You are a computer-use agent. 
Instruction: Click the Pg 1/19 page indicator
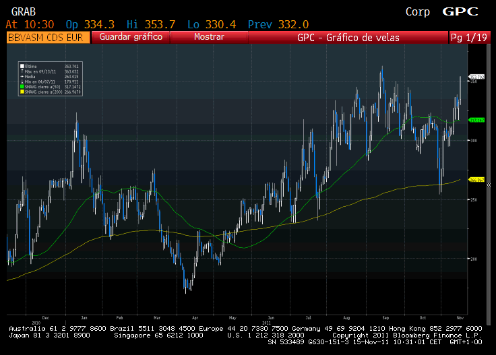pyautogui.click(x=469, y=37)
